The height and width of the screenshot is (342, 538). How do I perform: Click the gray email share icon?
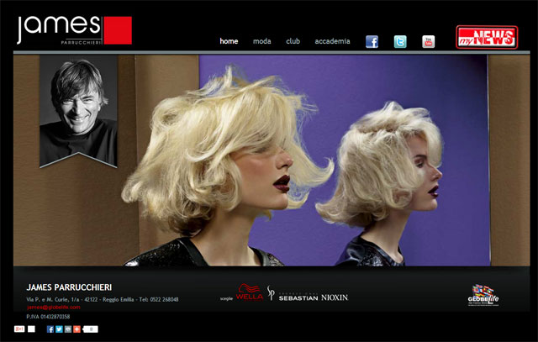[68, 329]
